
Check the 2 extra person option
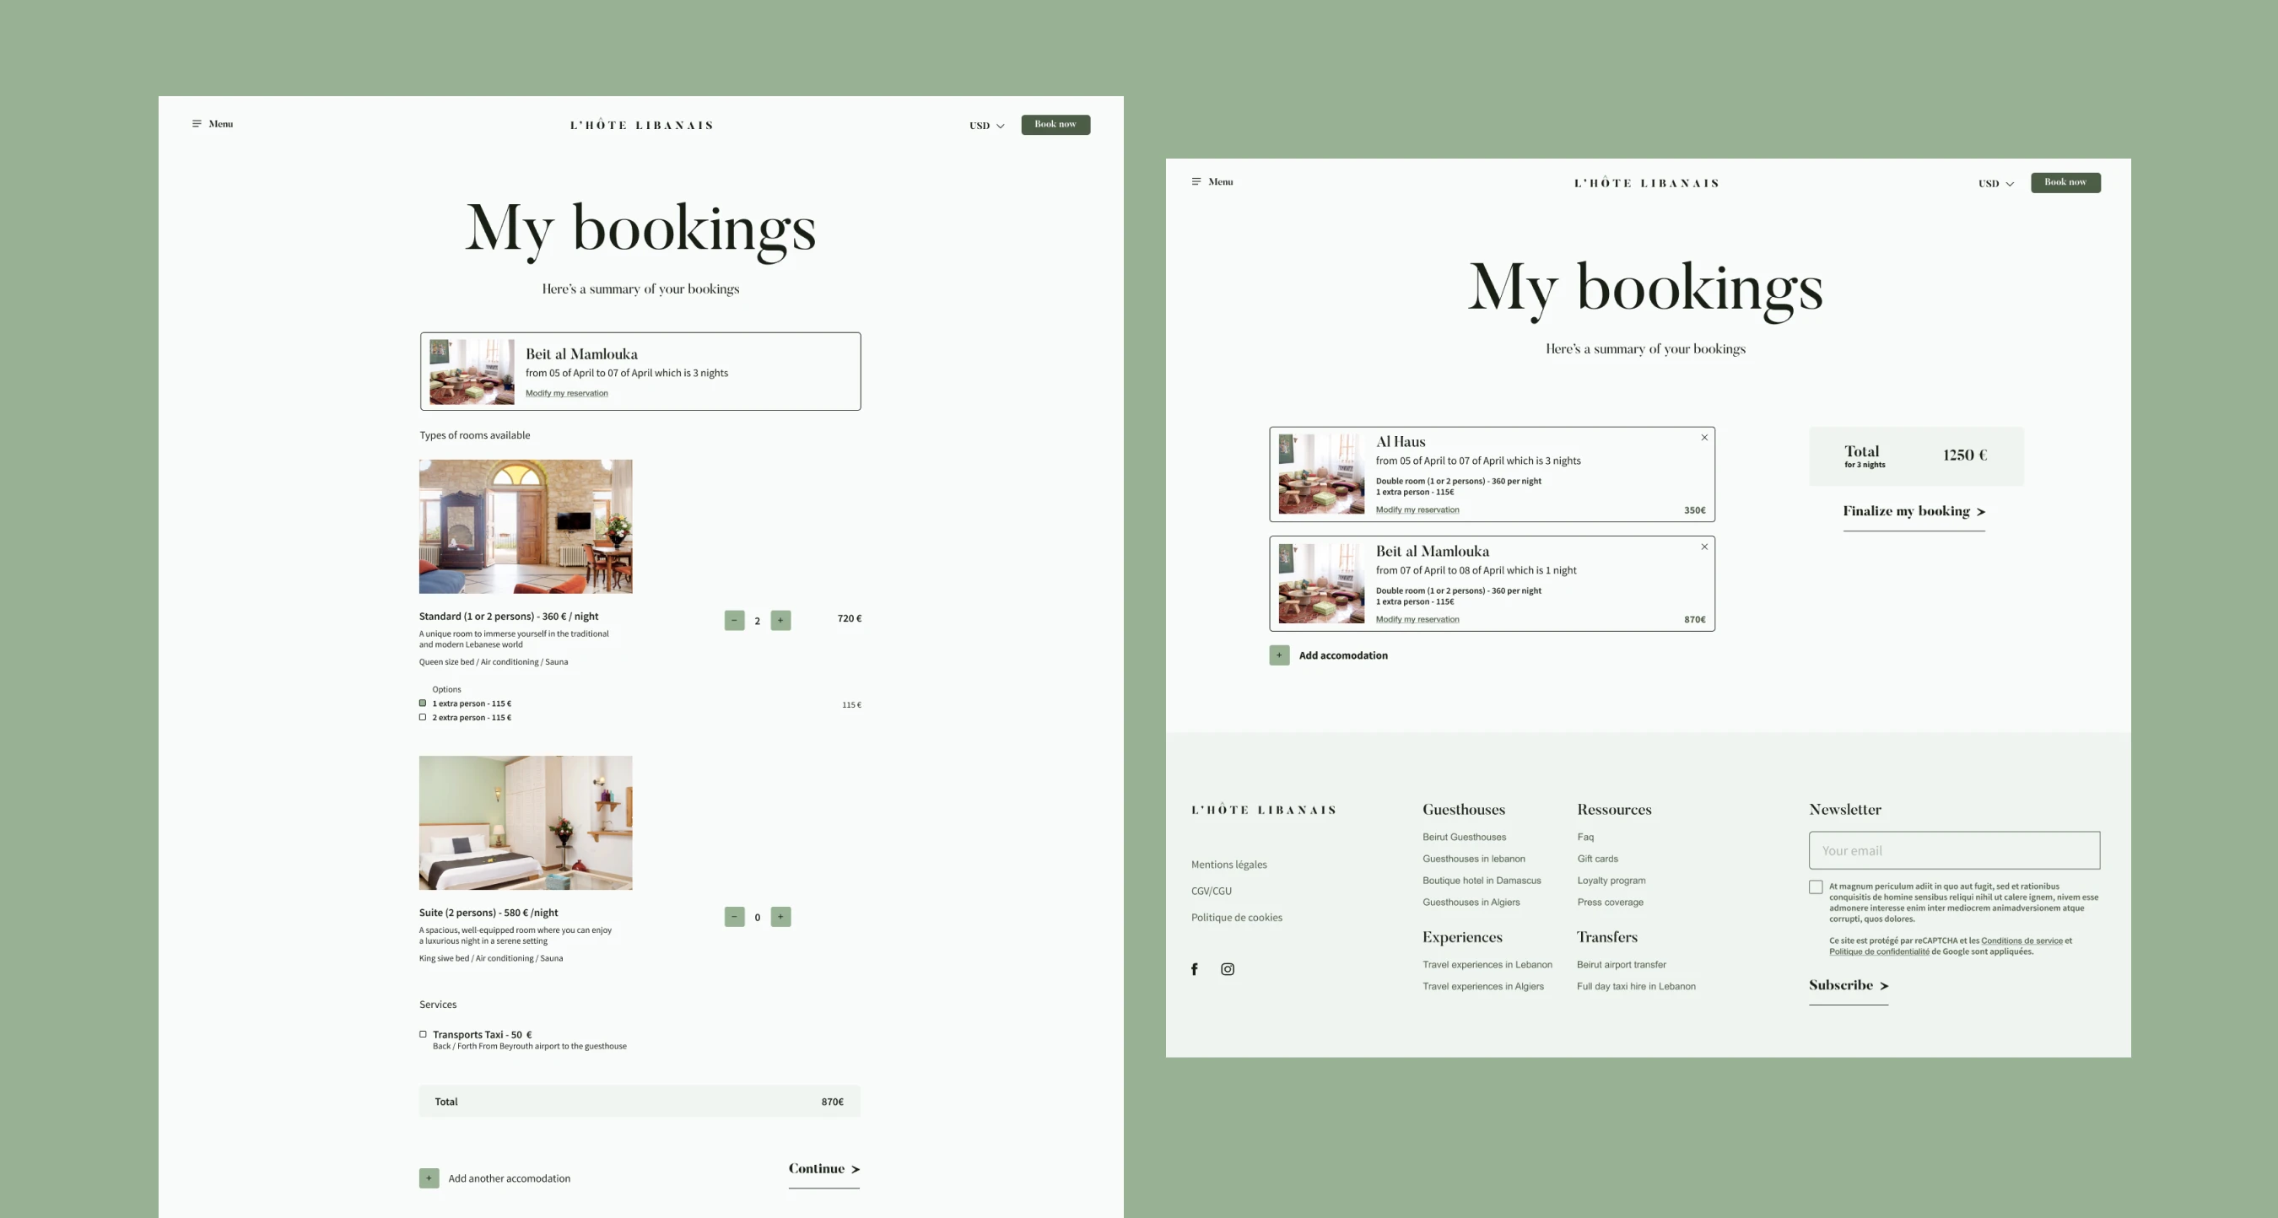(423, 717)
